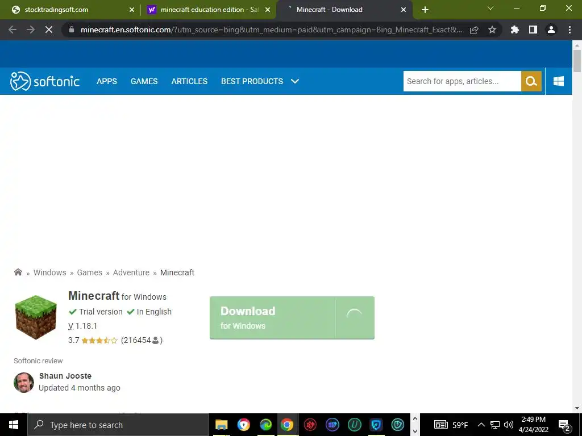582x436 pixels.
Task: Click the address bar URL
Action: [271, 30]
